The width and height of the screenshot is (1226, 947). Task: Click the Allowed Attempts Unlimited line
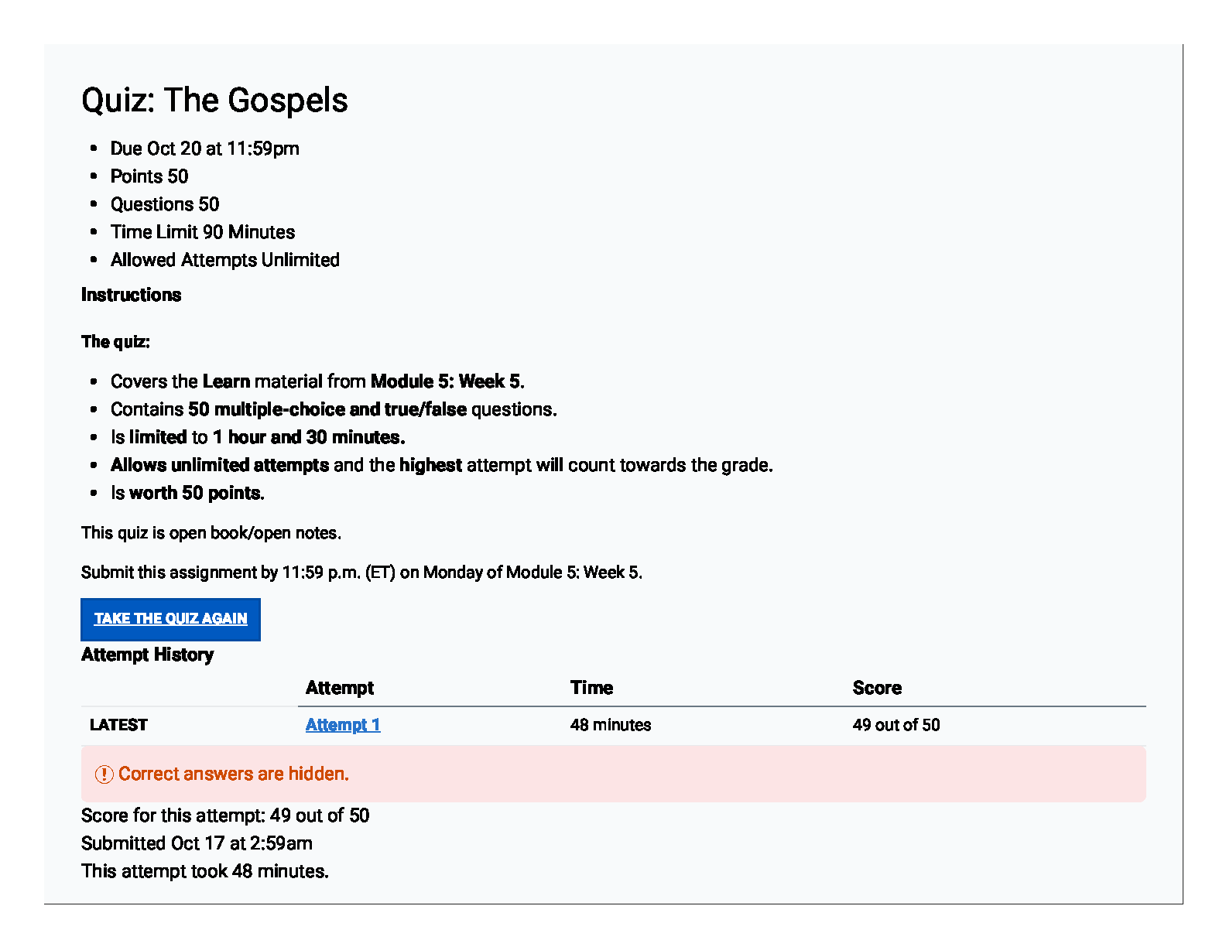tap(224, 260)
